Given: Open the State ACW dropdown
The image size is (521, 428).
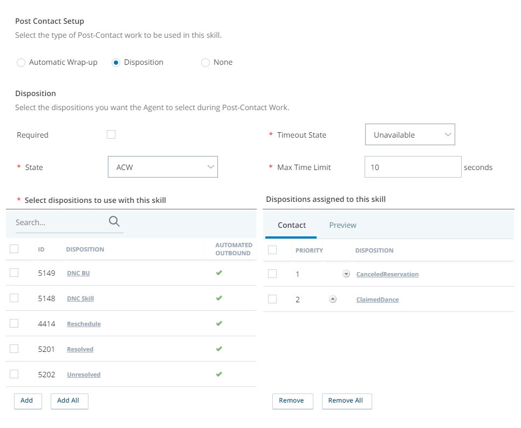Looking at the screenshot, I should pos(163,167).
